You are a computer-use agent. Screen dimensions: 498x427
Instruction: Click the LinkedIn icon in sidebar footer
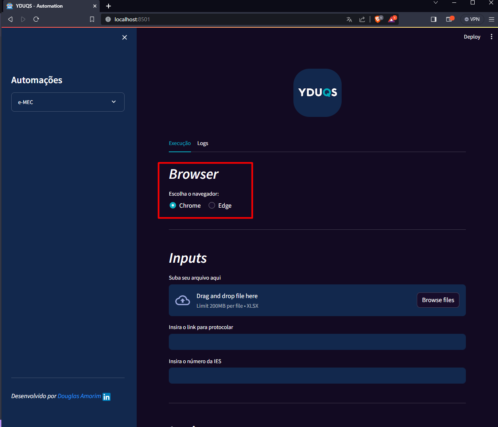click(x=107, y=397)
